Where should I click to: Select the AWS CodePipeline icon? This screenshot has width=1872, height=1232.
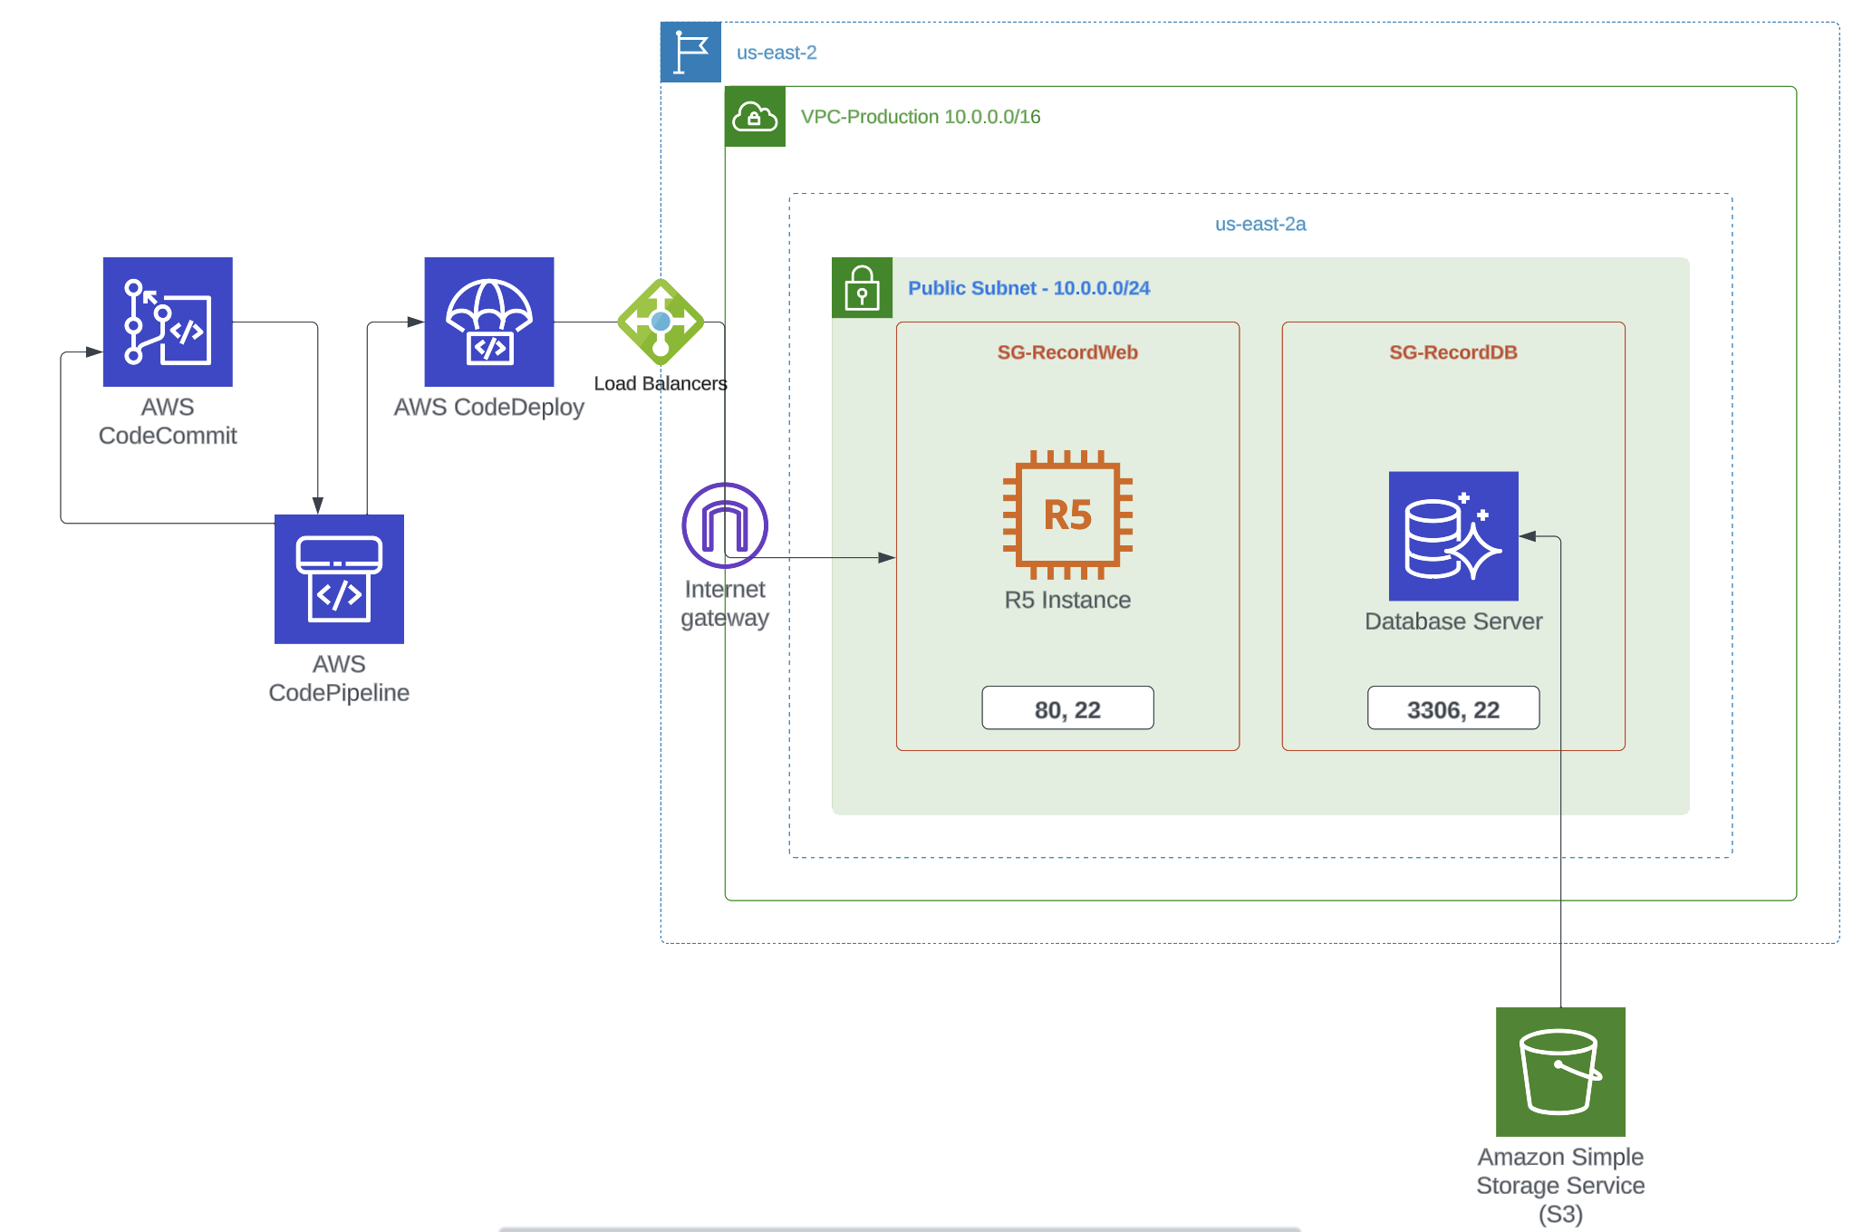tap(339, 579)
